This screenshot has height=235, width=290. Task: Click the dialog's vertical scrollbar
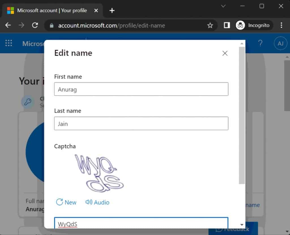[242, 113]
